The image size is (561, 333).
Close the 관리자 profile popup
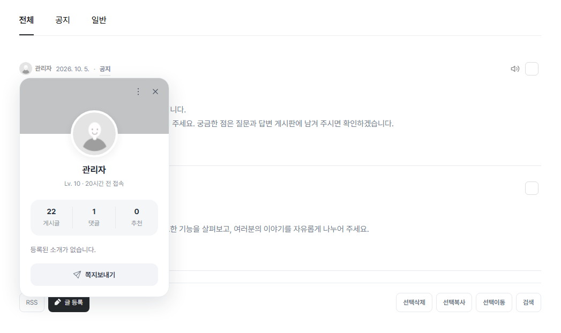(x=155, y=92)
